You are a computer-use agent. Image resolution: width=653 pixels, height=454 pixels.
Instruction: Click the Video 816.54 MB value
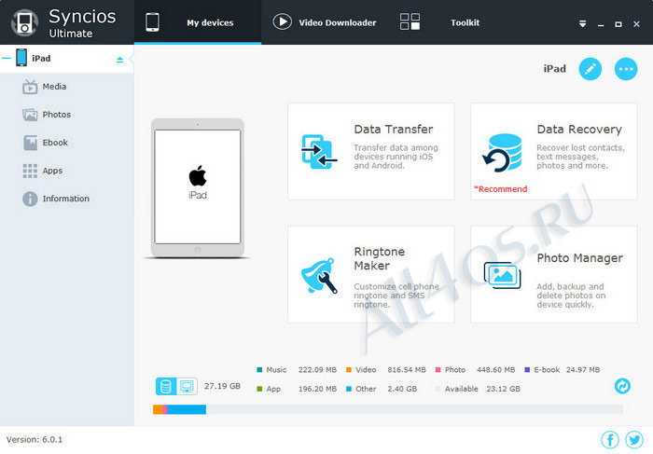(x=407, y=369)
